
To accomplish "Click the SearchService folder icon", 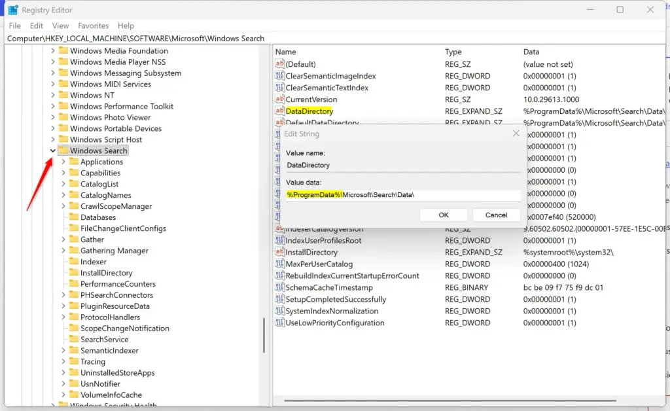I will point(74,339).
